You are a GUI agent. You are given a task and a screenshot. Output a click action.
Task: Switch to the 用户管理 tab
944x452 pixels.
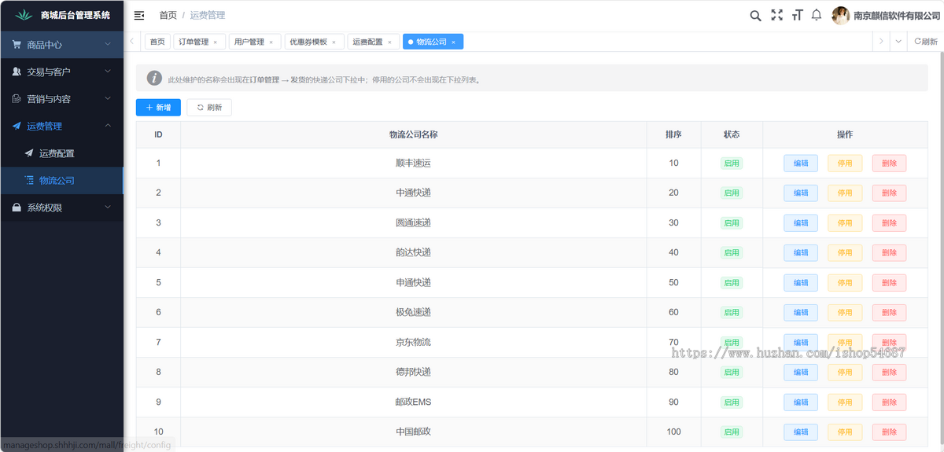249,42
